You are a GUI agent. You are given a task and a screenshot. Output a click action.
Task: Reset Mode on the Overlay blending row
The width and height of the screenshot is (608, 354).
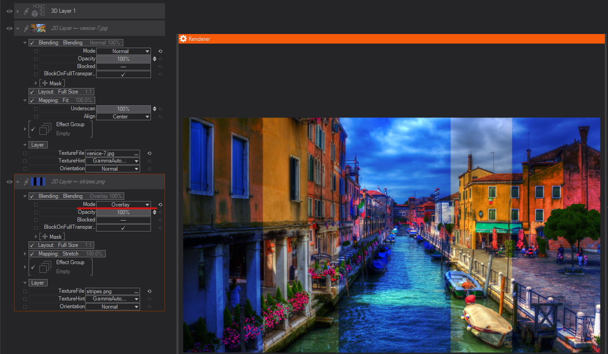pyautogui.click(x=160, y=205)
